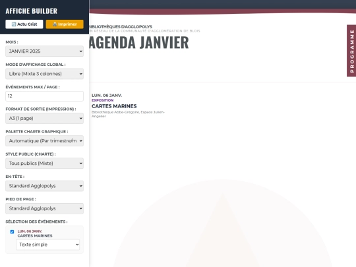The image size is (356, 267).
Task: Uncheck the Cartes Marines event checkbox
Action: tap(12, 231)
